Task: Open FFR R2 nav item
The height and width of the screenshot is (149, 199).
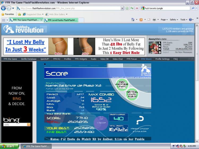Action: tap(57, 59)
